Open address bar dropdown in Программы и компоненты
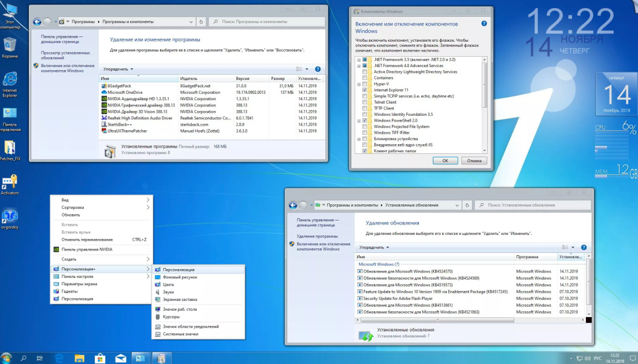Screen dimensions: 638x364 [x=191, y=21]
